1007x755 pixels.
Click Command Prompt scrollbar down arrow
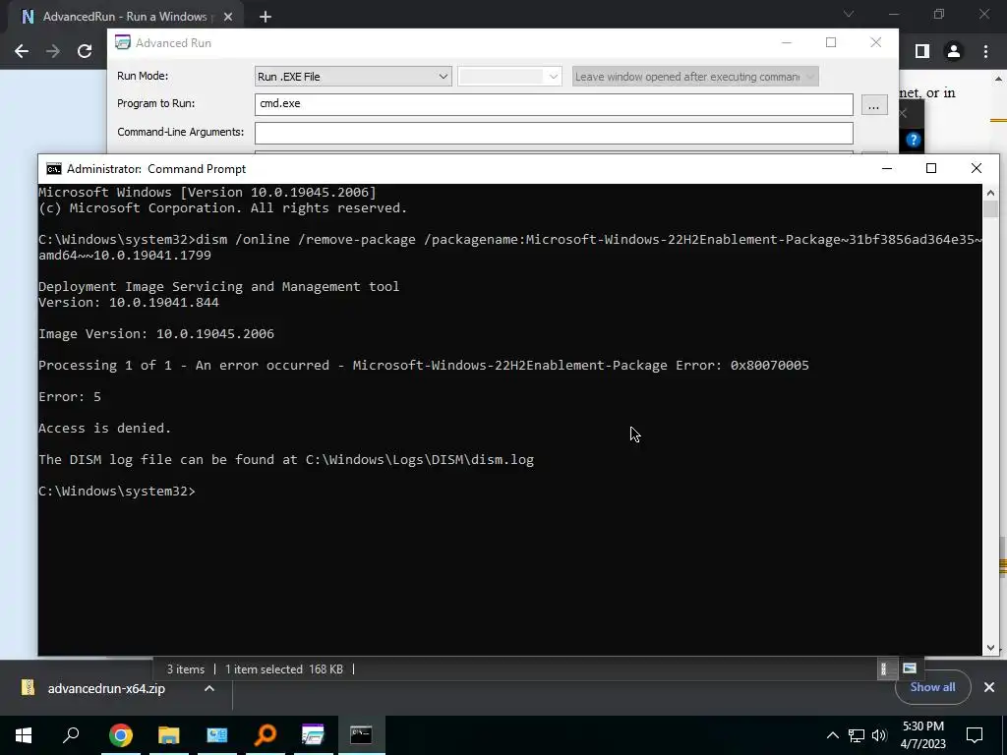tap(990, 649)
